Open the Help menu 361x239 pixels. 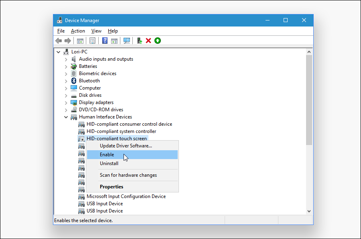pyautogui.click(x=113, y=31)
